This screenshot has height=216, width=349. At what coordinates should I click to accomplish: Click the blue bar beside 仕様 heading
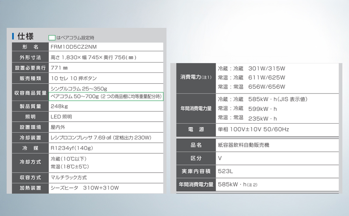[13, 36]
